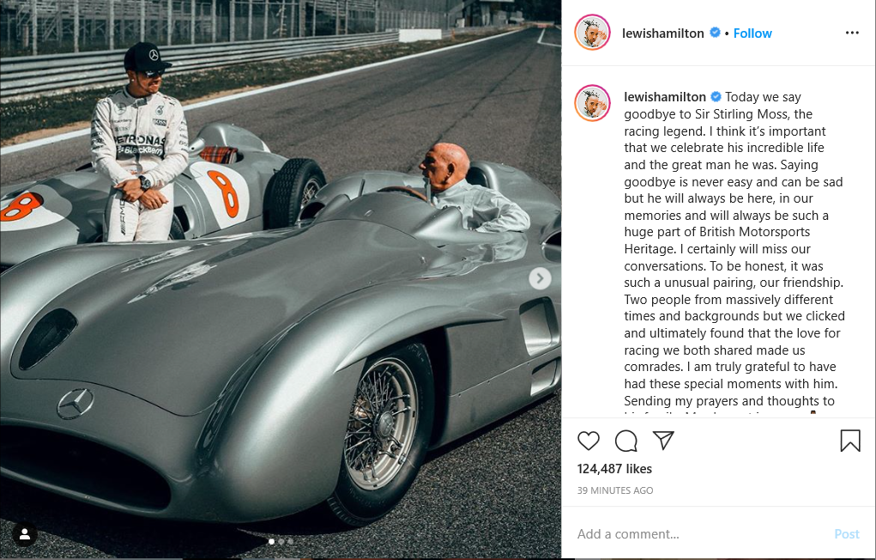This screenshot has height=560, width=876.
Task: Select the first carousel indicator dot
Action: (x=271, y=542)
